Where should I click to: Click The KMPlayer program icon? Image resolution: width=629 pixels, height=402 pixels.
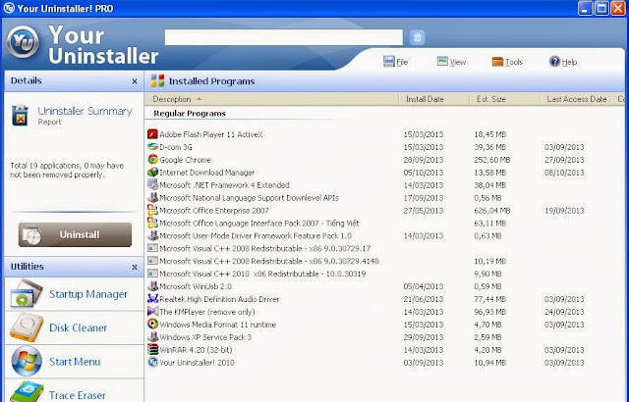[x=152, y=312]
